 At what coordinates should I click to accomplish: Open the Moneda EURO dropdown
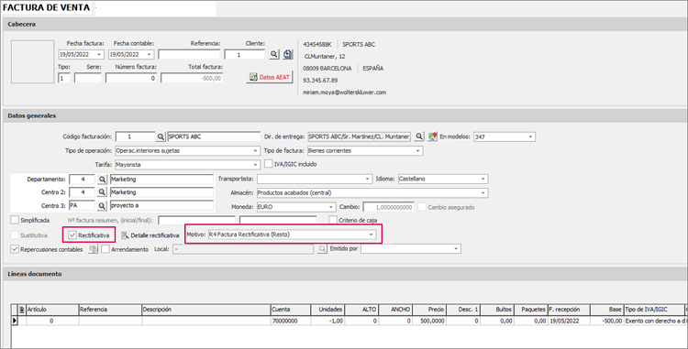click(x=331, y=207)
